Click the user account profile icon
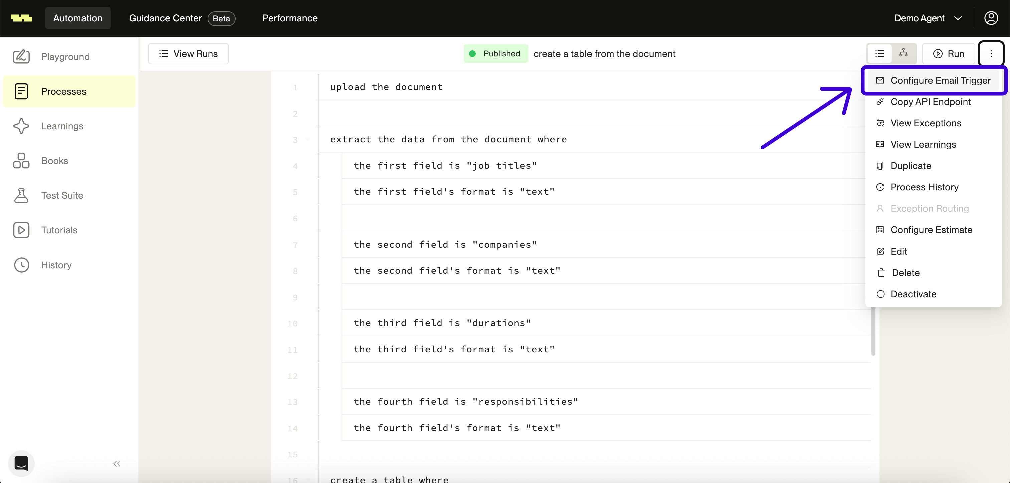The width and height of the screenshot is (1010, 483). [991, 18]
